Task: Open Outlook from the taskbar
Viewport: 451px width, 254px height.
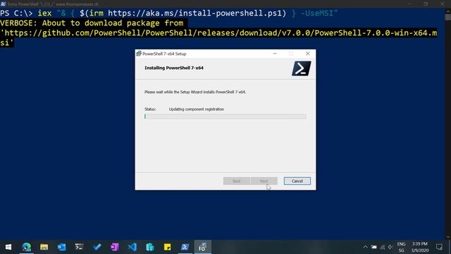Action: coord(61,247)
